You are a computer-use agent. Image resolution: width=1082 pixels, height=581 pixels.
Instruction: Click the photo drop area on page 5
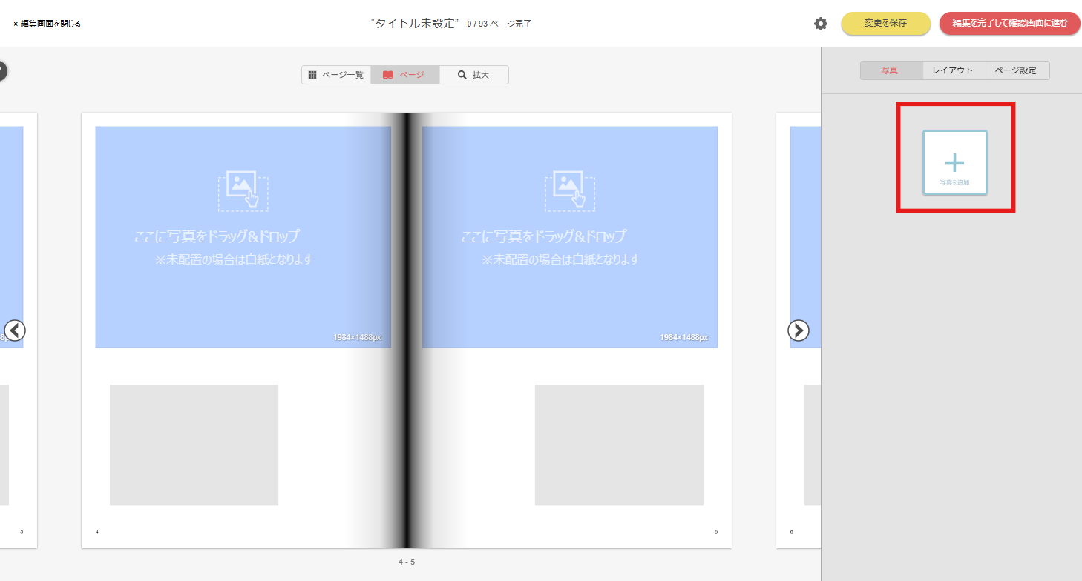[x=570, y=237]
